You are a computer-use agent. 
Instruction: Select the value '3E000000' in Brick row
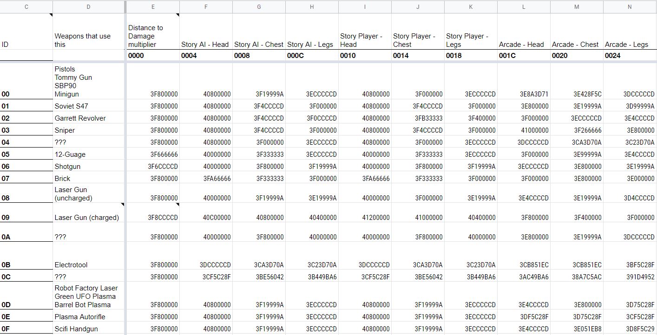coord(630,179)
